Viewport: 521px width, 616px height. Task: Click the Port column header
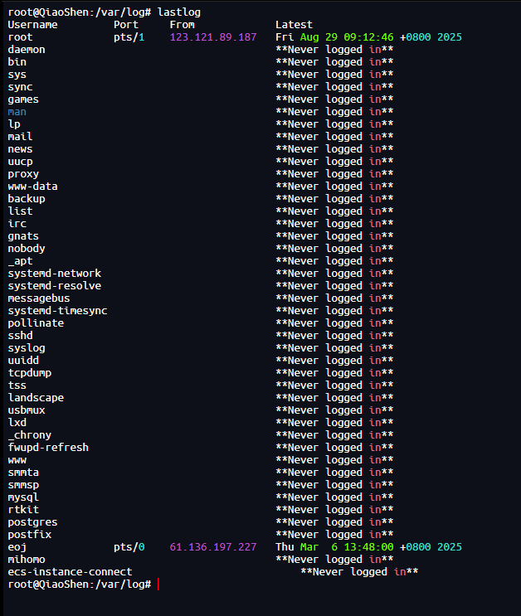pos(126,25)
